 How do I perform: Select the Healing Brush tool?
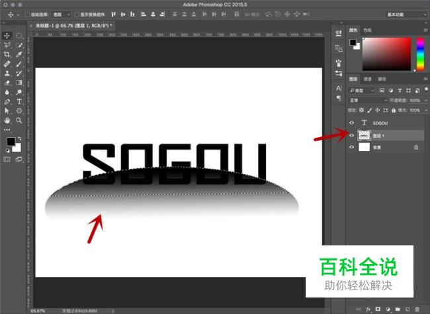click(7, 64)
